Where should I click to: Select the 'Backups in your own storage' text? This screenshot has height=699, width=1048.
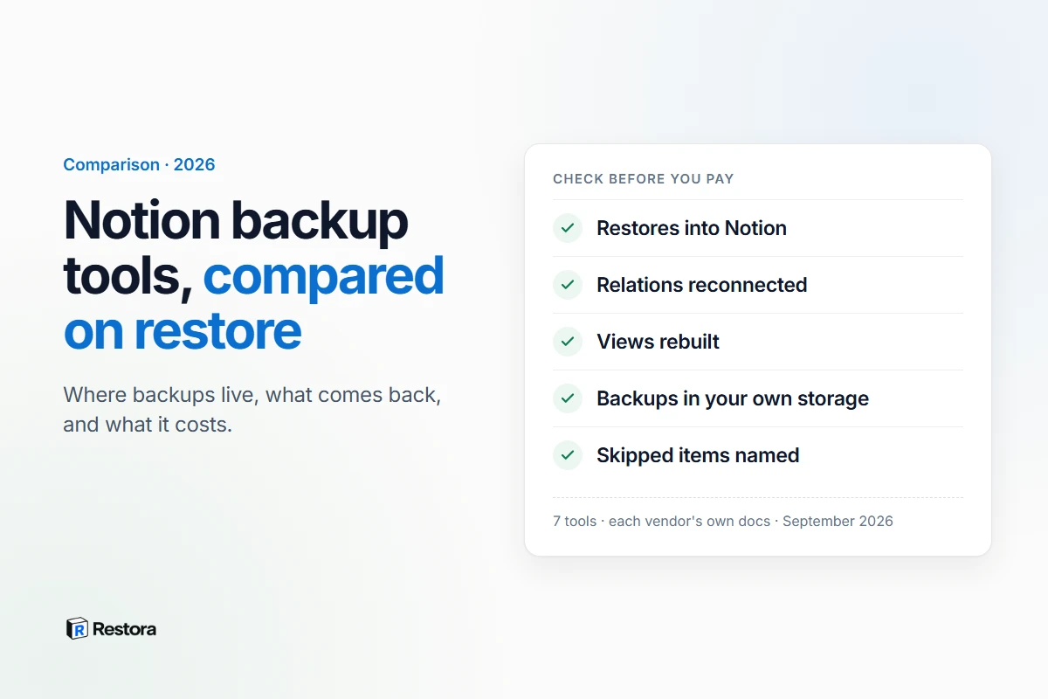point(733,398)
